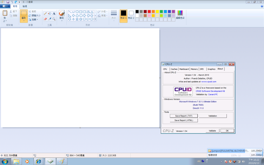Select the Eraser tool

point(45,19)
